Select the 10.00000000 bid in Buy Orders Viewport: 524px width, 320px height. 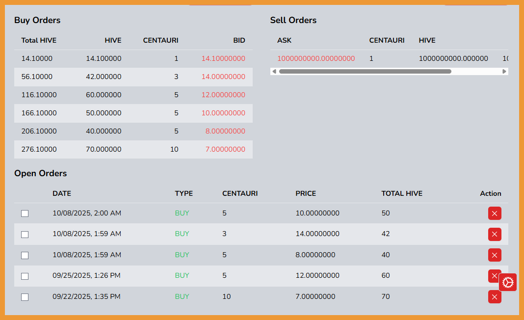point(223,113)
